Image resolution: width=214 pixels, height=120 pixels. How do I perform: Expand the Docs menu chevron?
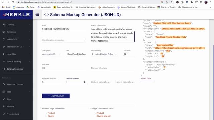30,92
